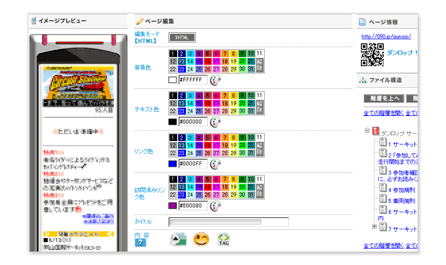Click the 階層を上へ button

tap(384, 98)
